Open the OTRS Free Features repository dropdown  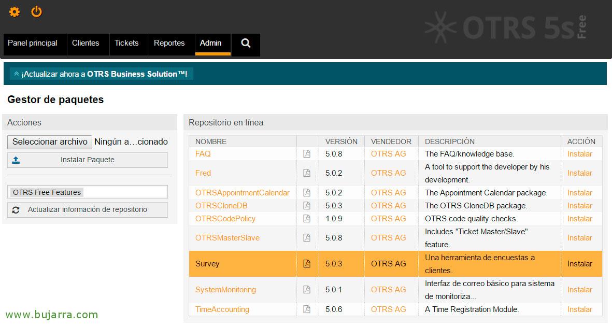click(x=88, y=192)
